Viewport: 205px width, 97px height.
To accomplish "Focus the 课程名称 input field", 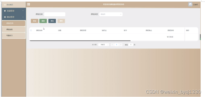I will point(55,14).
